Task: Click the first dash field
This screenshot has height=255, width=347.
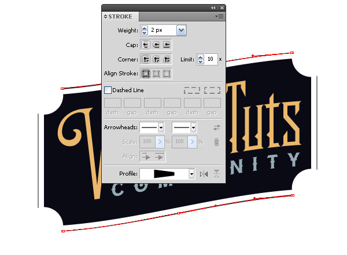Action: click(x=113, y=103)
